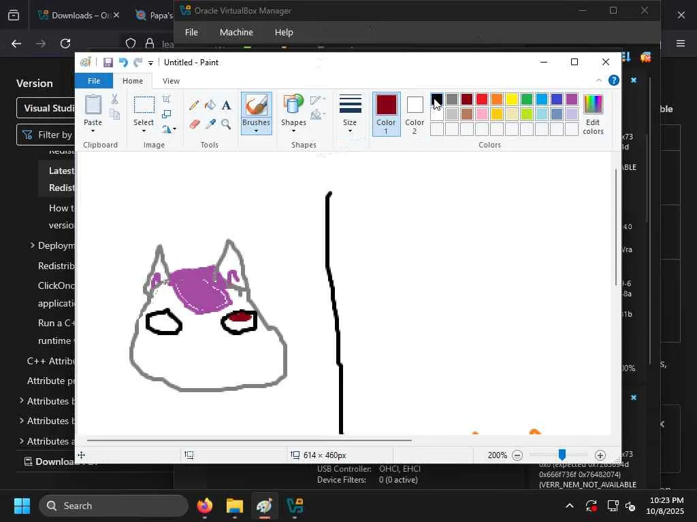Open the Brushes dropdown arrow
697x522 pixels.
[x=256, y=131]
